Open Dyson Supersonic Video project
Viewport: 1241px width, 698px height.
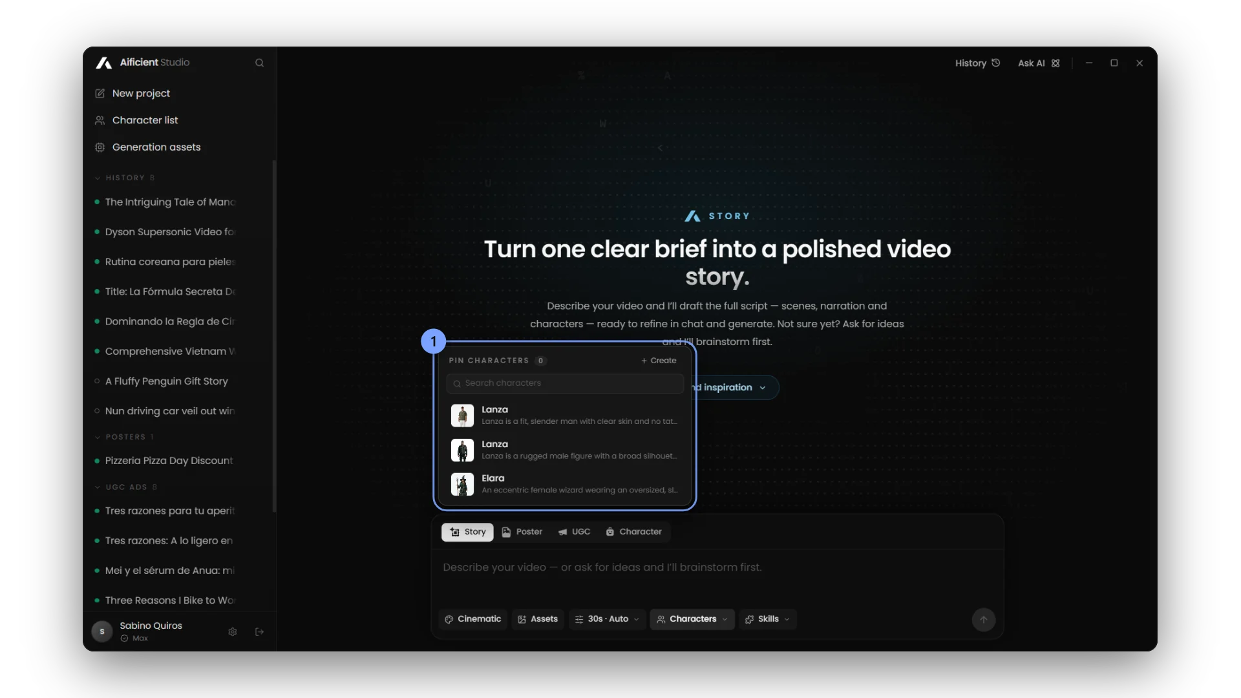coord(171,232)
